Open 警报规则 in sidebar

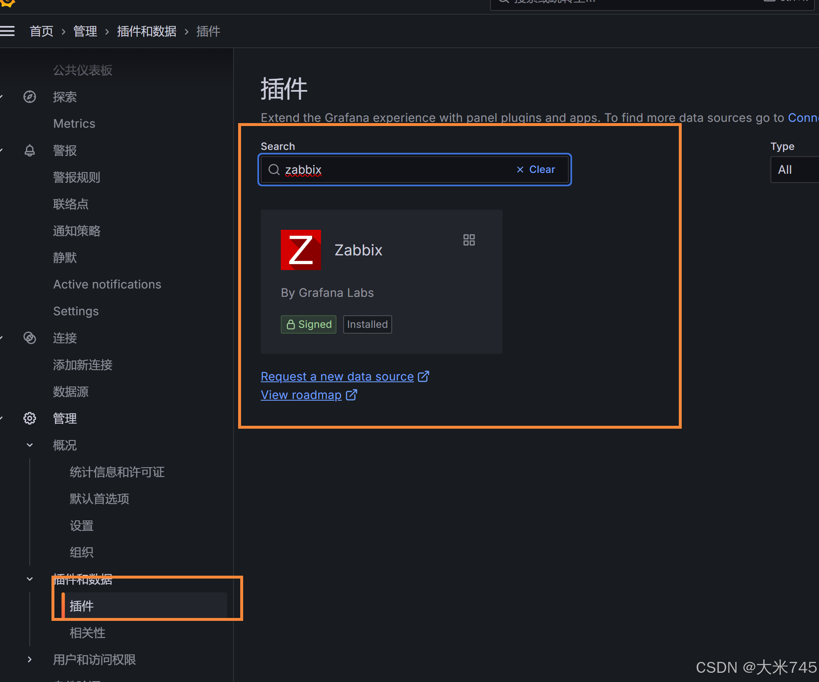pyautogui.click(x=77, y=177)
